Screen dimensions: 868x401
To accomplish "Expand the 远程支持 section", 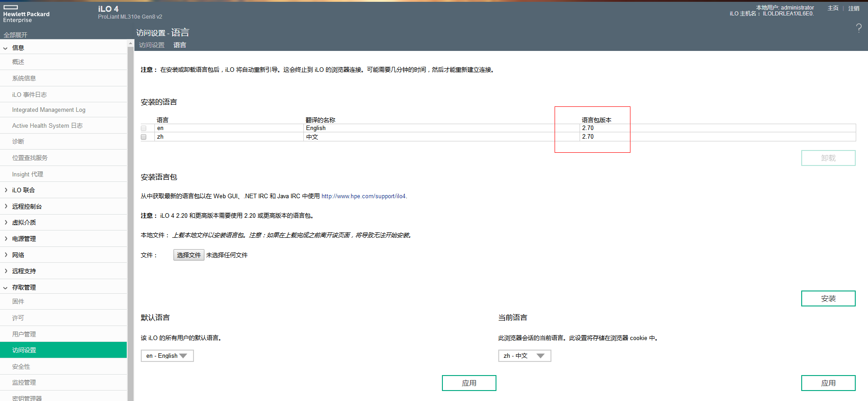I will click(x=5, y=271).
